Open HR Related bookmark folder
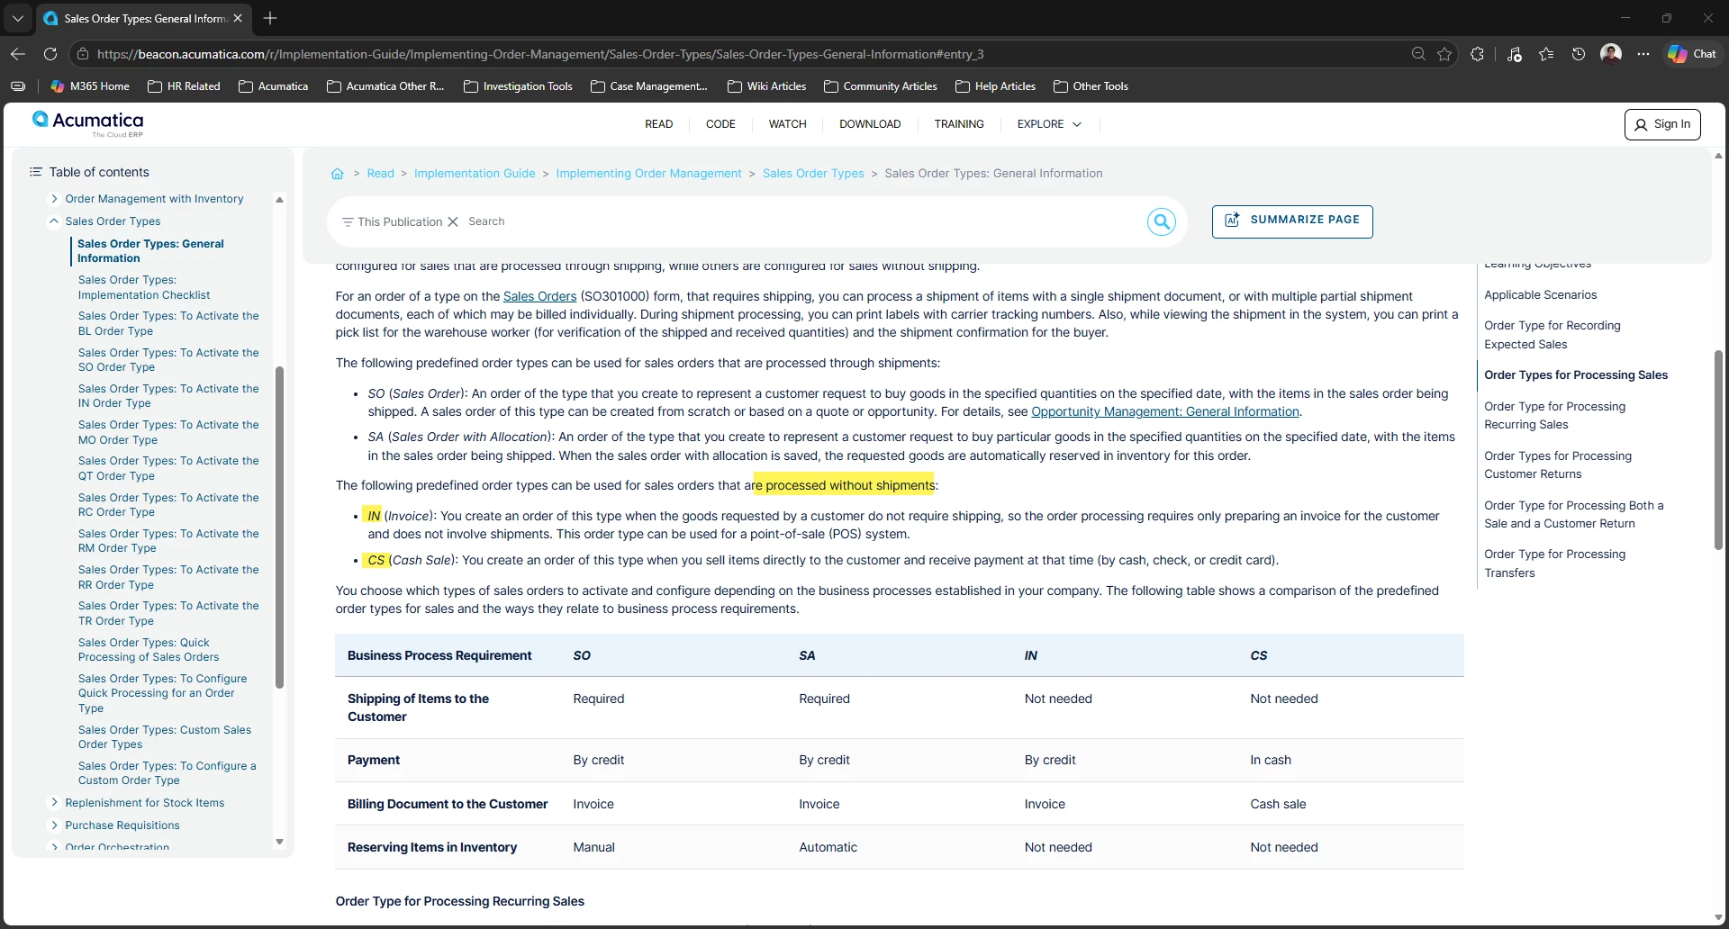The image size is (1729, 929). pos(184,86)
